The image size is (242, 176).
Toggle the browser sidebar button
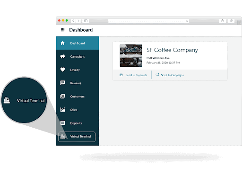pyautogui.click(x=86, y=21)
